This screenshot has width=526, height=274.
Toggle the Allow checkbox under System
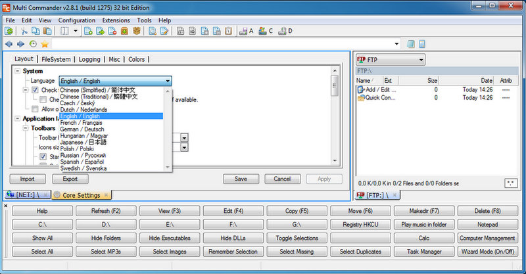click(35, 109)
